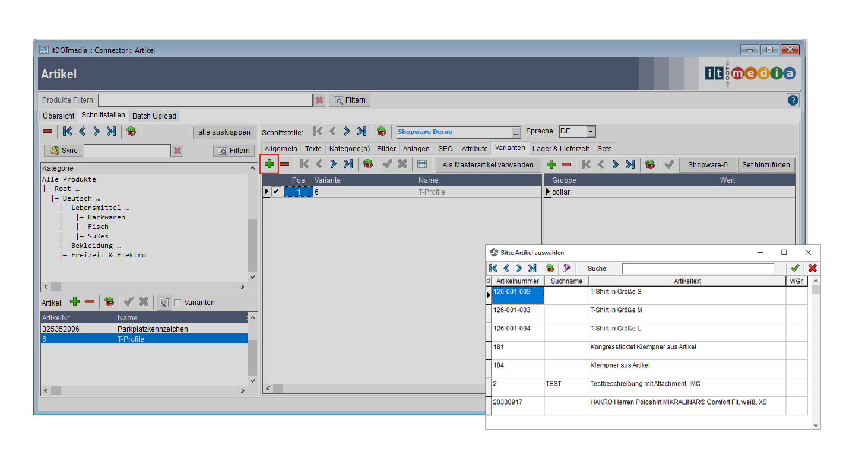This screenshot has width=859, height=455.
Task: Jump to first record in article dialog
Action: click(x=493, y=269)
